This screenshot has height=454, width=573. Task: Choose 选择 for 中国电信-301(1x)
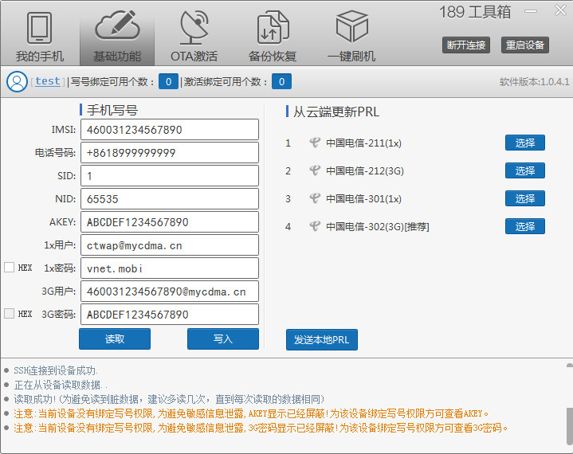[x=524, y=198]
